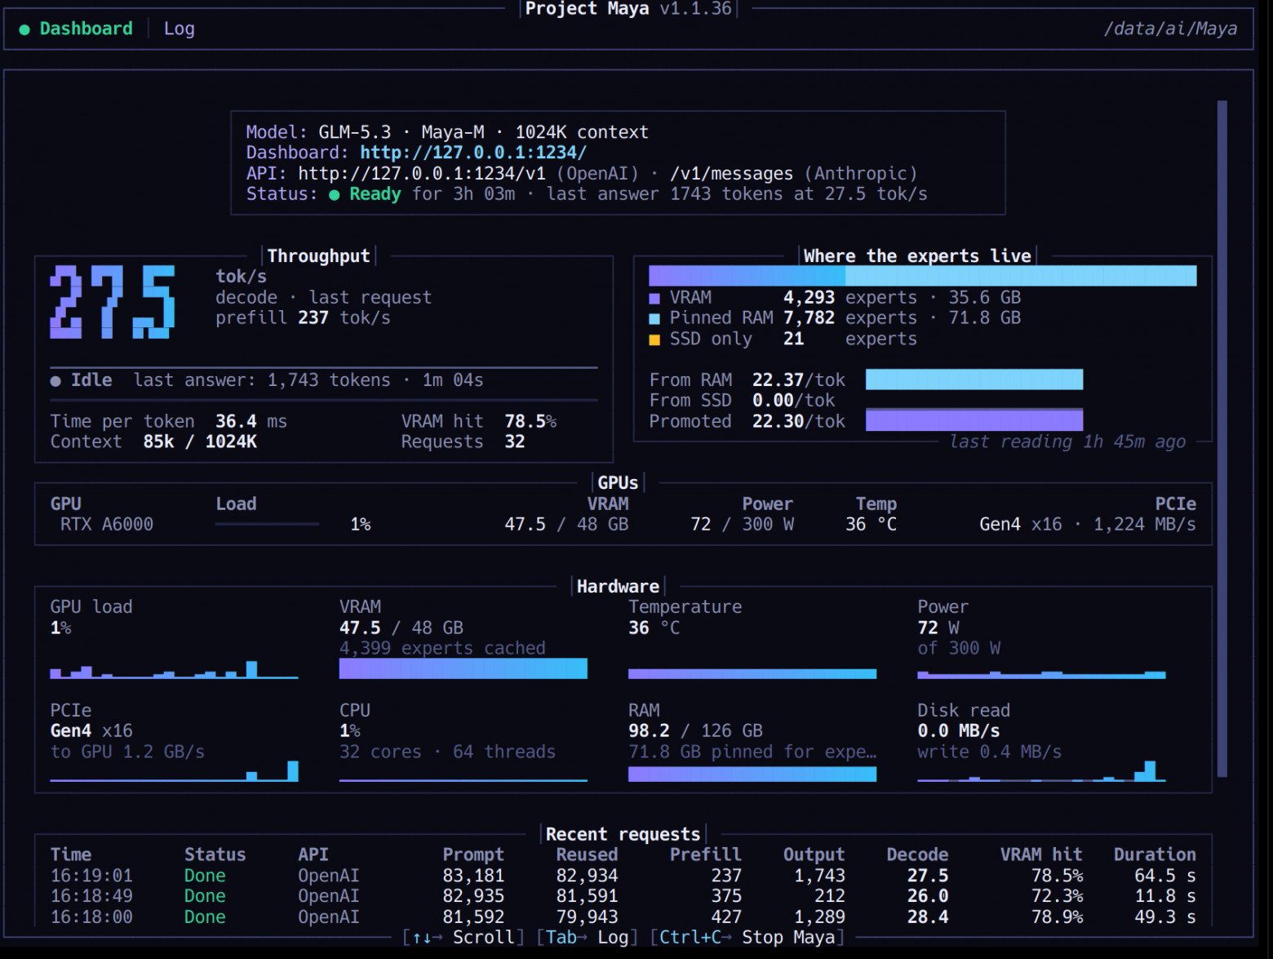Click the vertical scrollbar on the right

pos(1222,439)
